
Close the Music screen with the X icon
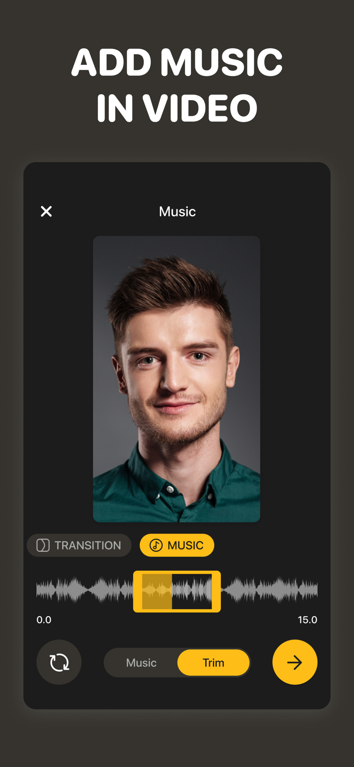click(46, 211)
